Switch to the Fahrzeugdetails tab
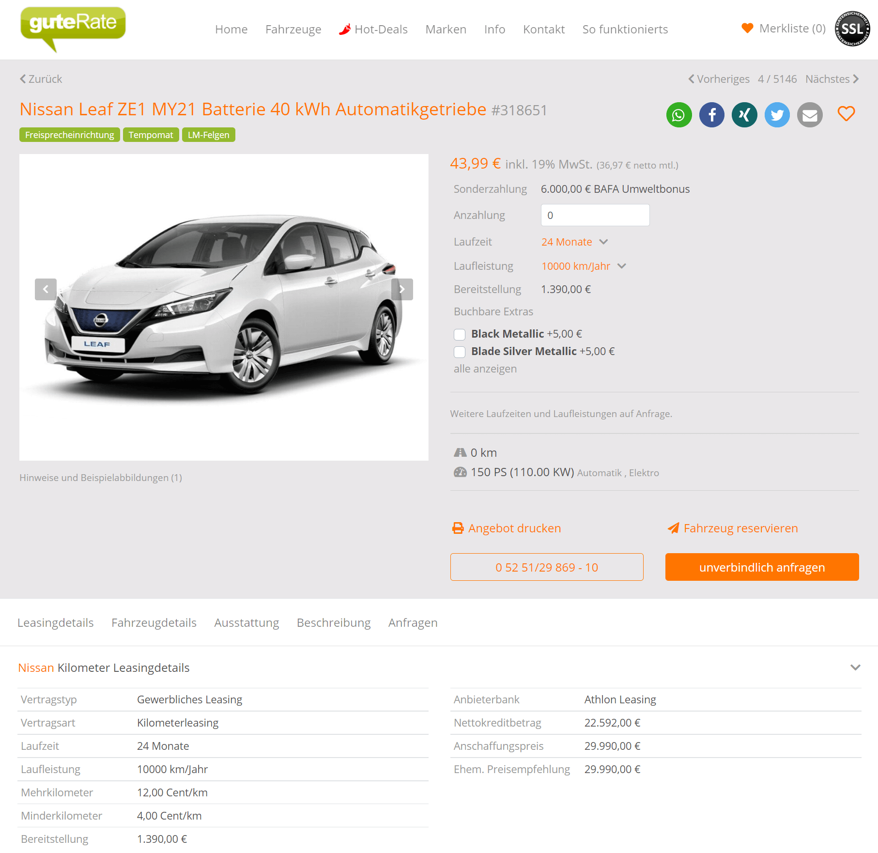Viewport: 878px width, 853px height. (154, 622)
